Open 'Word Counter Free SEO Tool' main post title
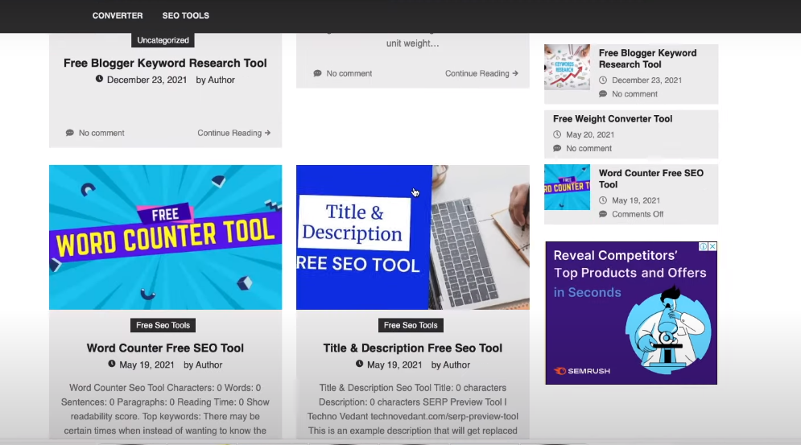Viewport: 801px width, 445px height. (x=165, y=348)
